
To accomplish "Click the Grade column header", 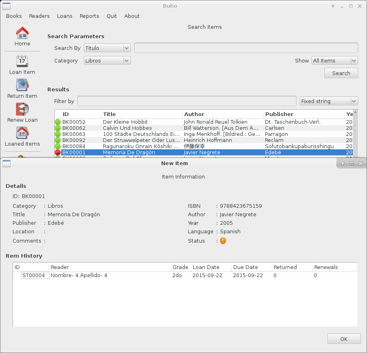I will (x=180, y=267).
